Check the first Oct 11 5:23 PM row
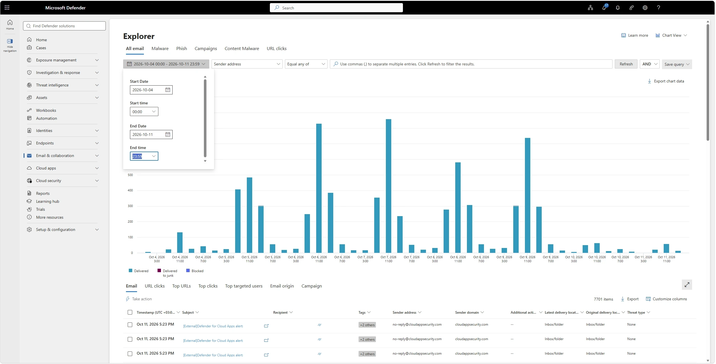The height and width of the screenshot is (364, 716). pyautogui.click(x=130, y=325)
